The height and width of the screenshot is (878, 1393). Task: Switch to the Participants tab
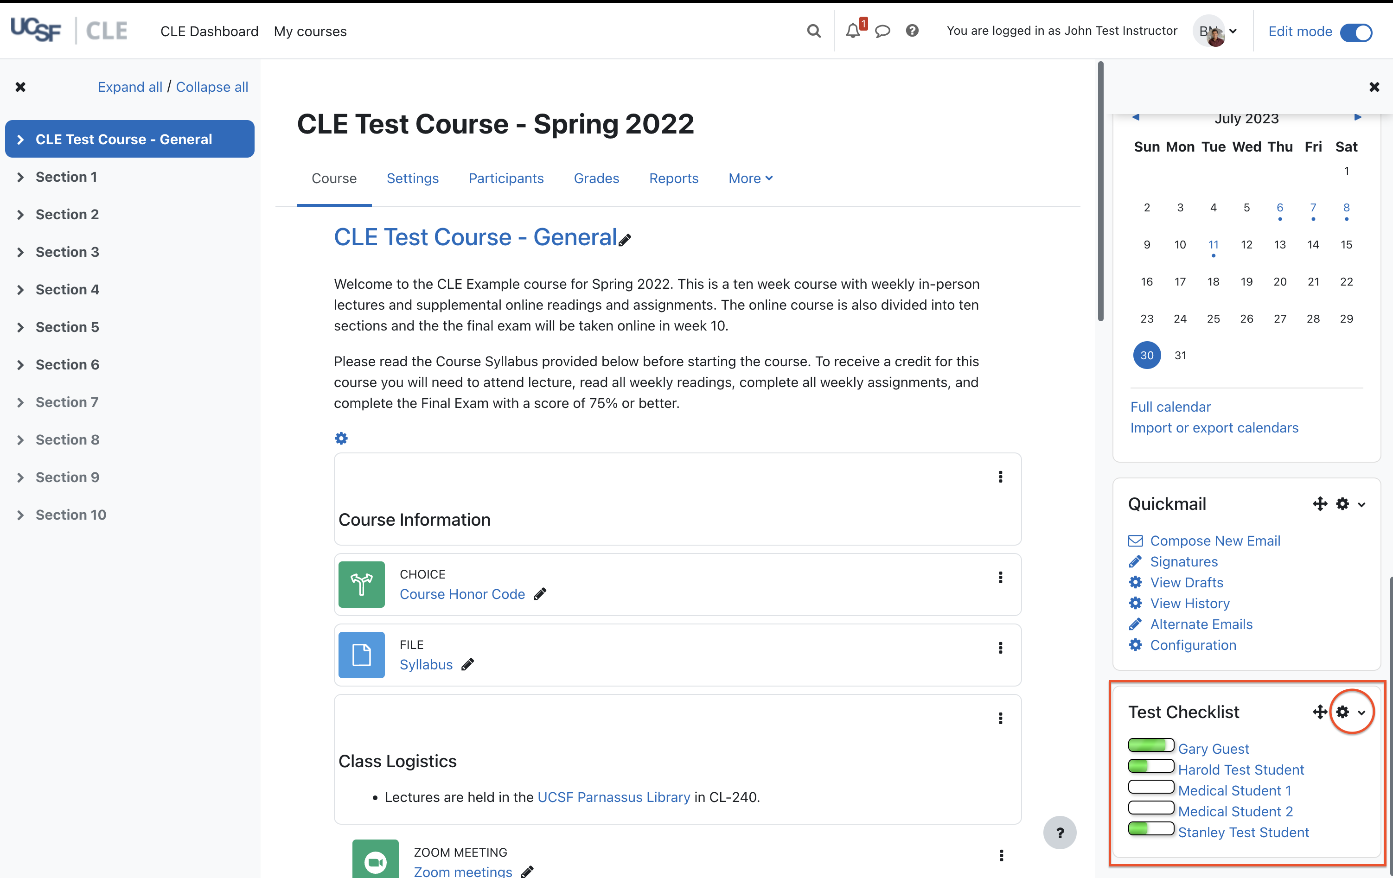(x=505, y=178)
